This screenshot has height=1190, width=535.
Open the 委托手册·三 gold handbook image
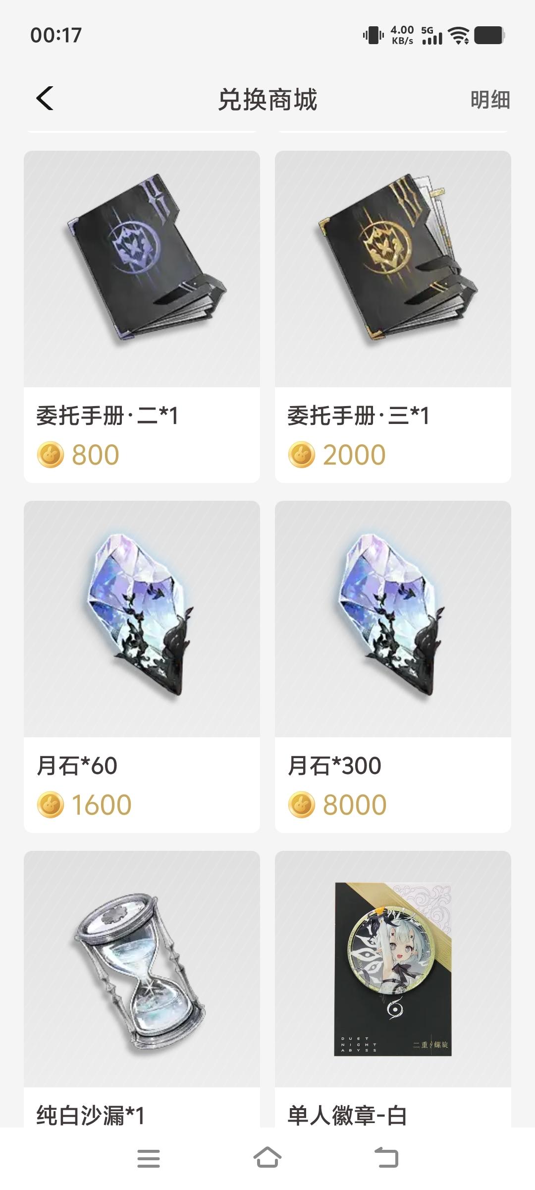click(393, 269)
